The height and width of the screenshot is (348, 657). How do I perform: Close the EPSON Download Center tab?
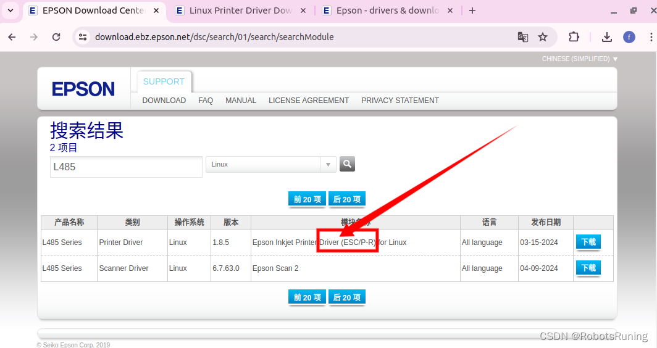(x=156, y=10)
